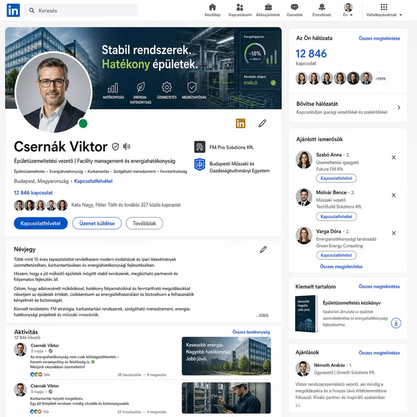Open the 12 846 kapcsolat link
The image size is (417, 417).
click(x=33, y=192)
